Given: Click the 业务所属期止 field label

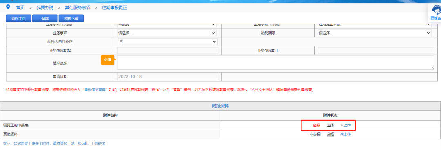Looking at the screenshot, I should (x=268, y=51).
